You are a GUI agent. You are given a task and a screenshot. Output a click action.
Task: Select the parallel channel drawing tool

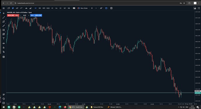point(3,22)
